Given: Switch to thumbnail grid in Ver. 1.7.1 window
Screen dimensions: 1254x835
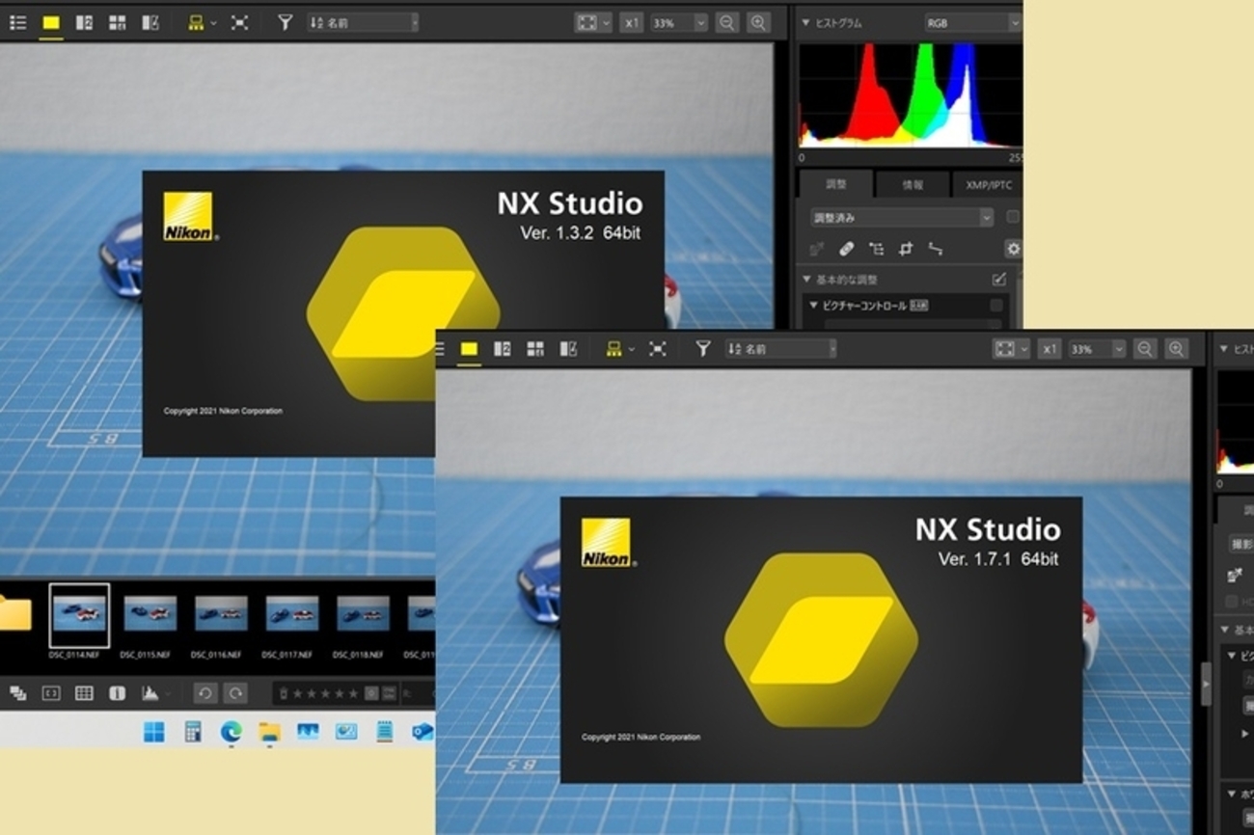Looking at the screenshot, I should point(534,349).
